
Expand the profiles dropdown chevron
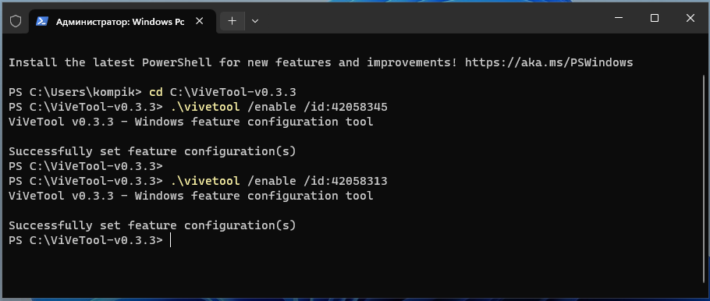[x=255, y=21]
